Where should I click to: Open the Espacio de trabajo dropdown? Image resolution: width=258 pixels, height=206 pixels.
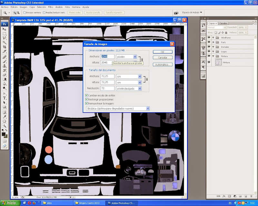(192, 13)
